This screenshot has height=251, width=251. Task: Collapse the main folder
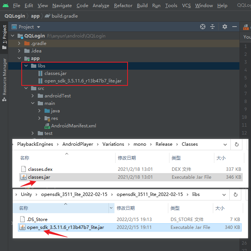point(33,103)
